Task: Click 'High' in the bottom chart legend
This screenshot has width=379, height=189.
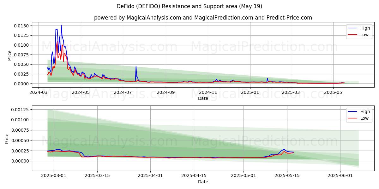Action: click(x=365, y=111)
